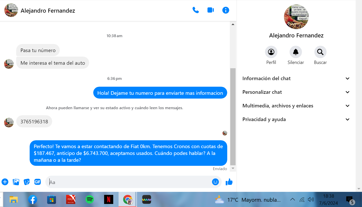
Task: Open the plus more actions menu
Action: (5, 182)
